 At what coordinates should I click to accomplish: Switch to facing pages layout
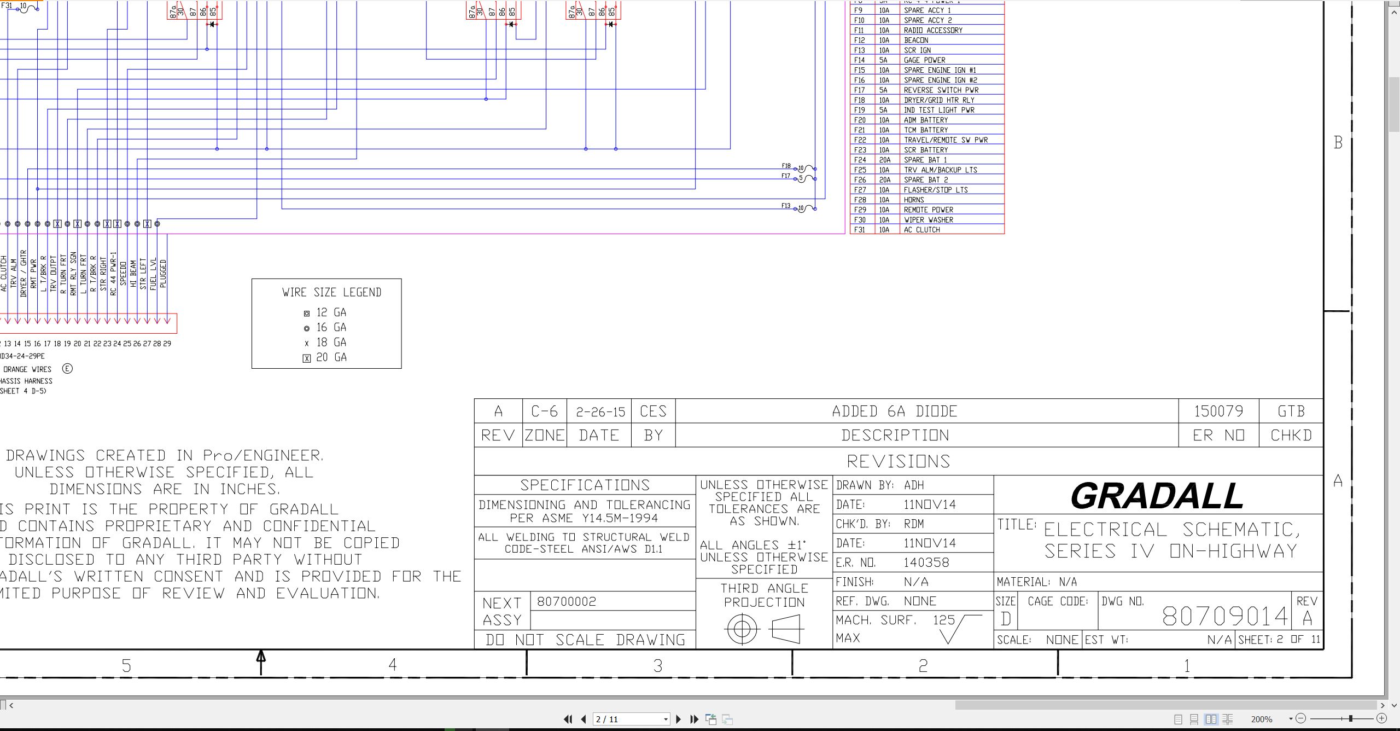tap(1211, 719)
